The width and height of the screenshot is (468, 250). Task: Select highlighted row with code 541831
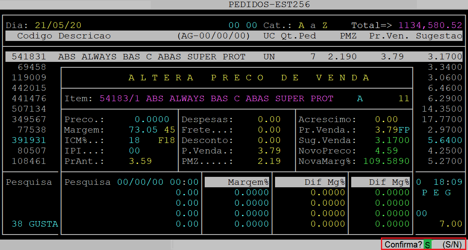(x=234, y=56)
